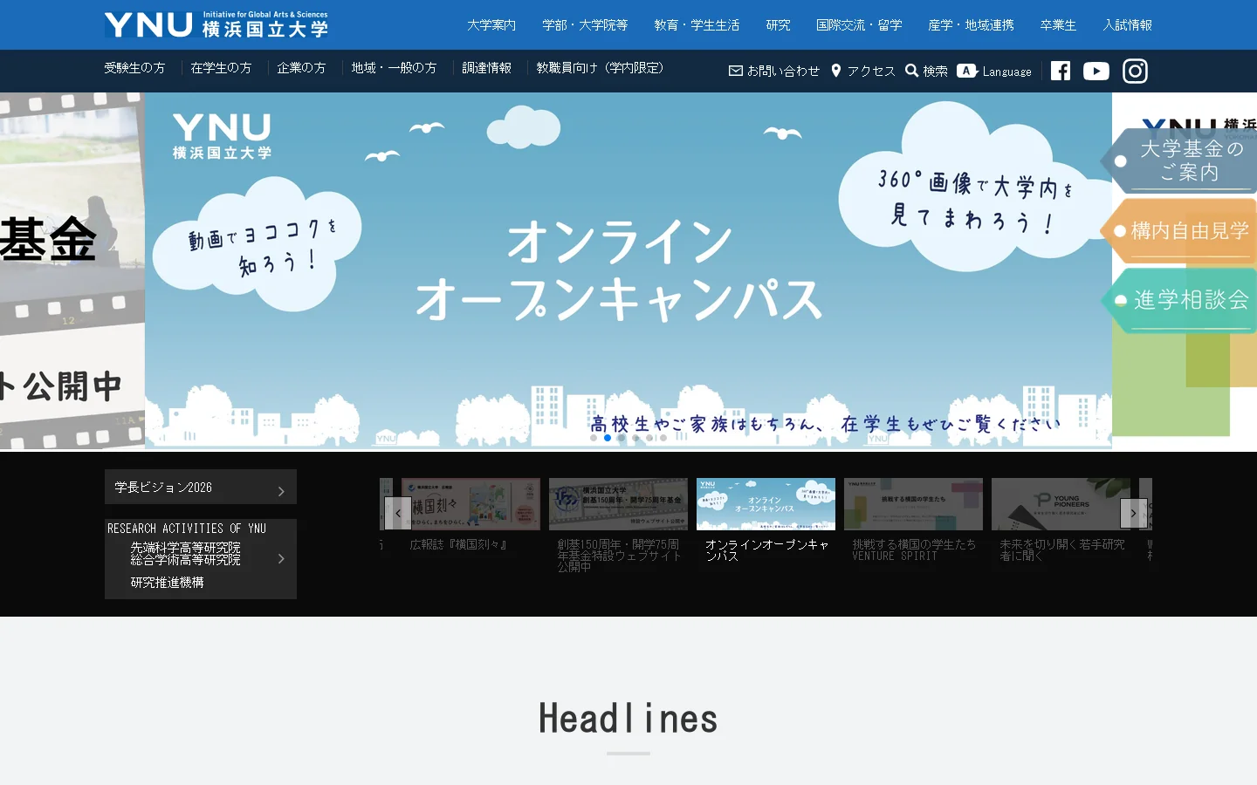Select the last carousel slide dot
The height and width of the screenshot is (785, 1257).
point(663,438)
